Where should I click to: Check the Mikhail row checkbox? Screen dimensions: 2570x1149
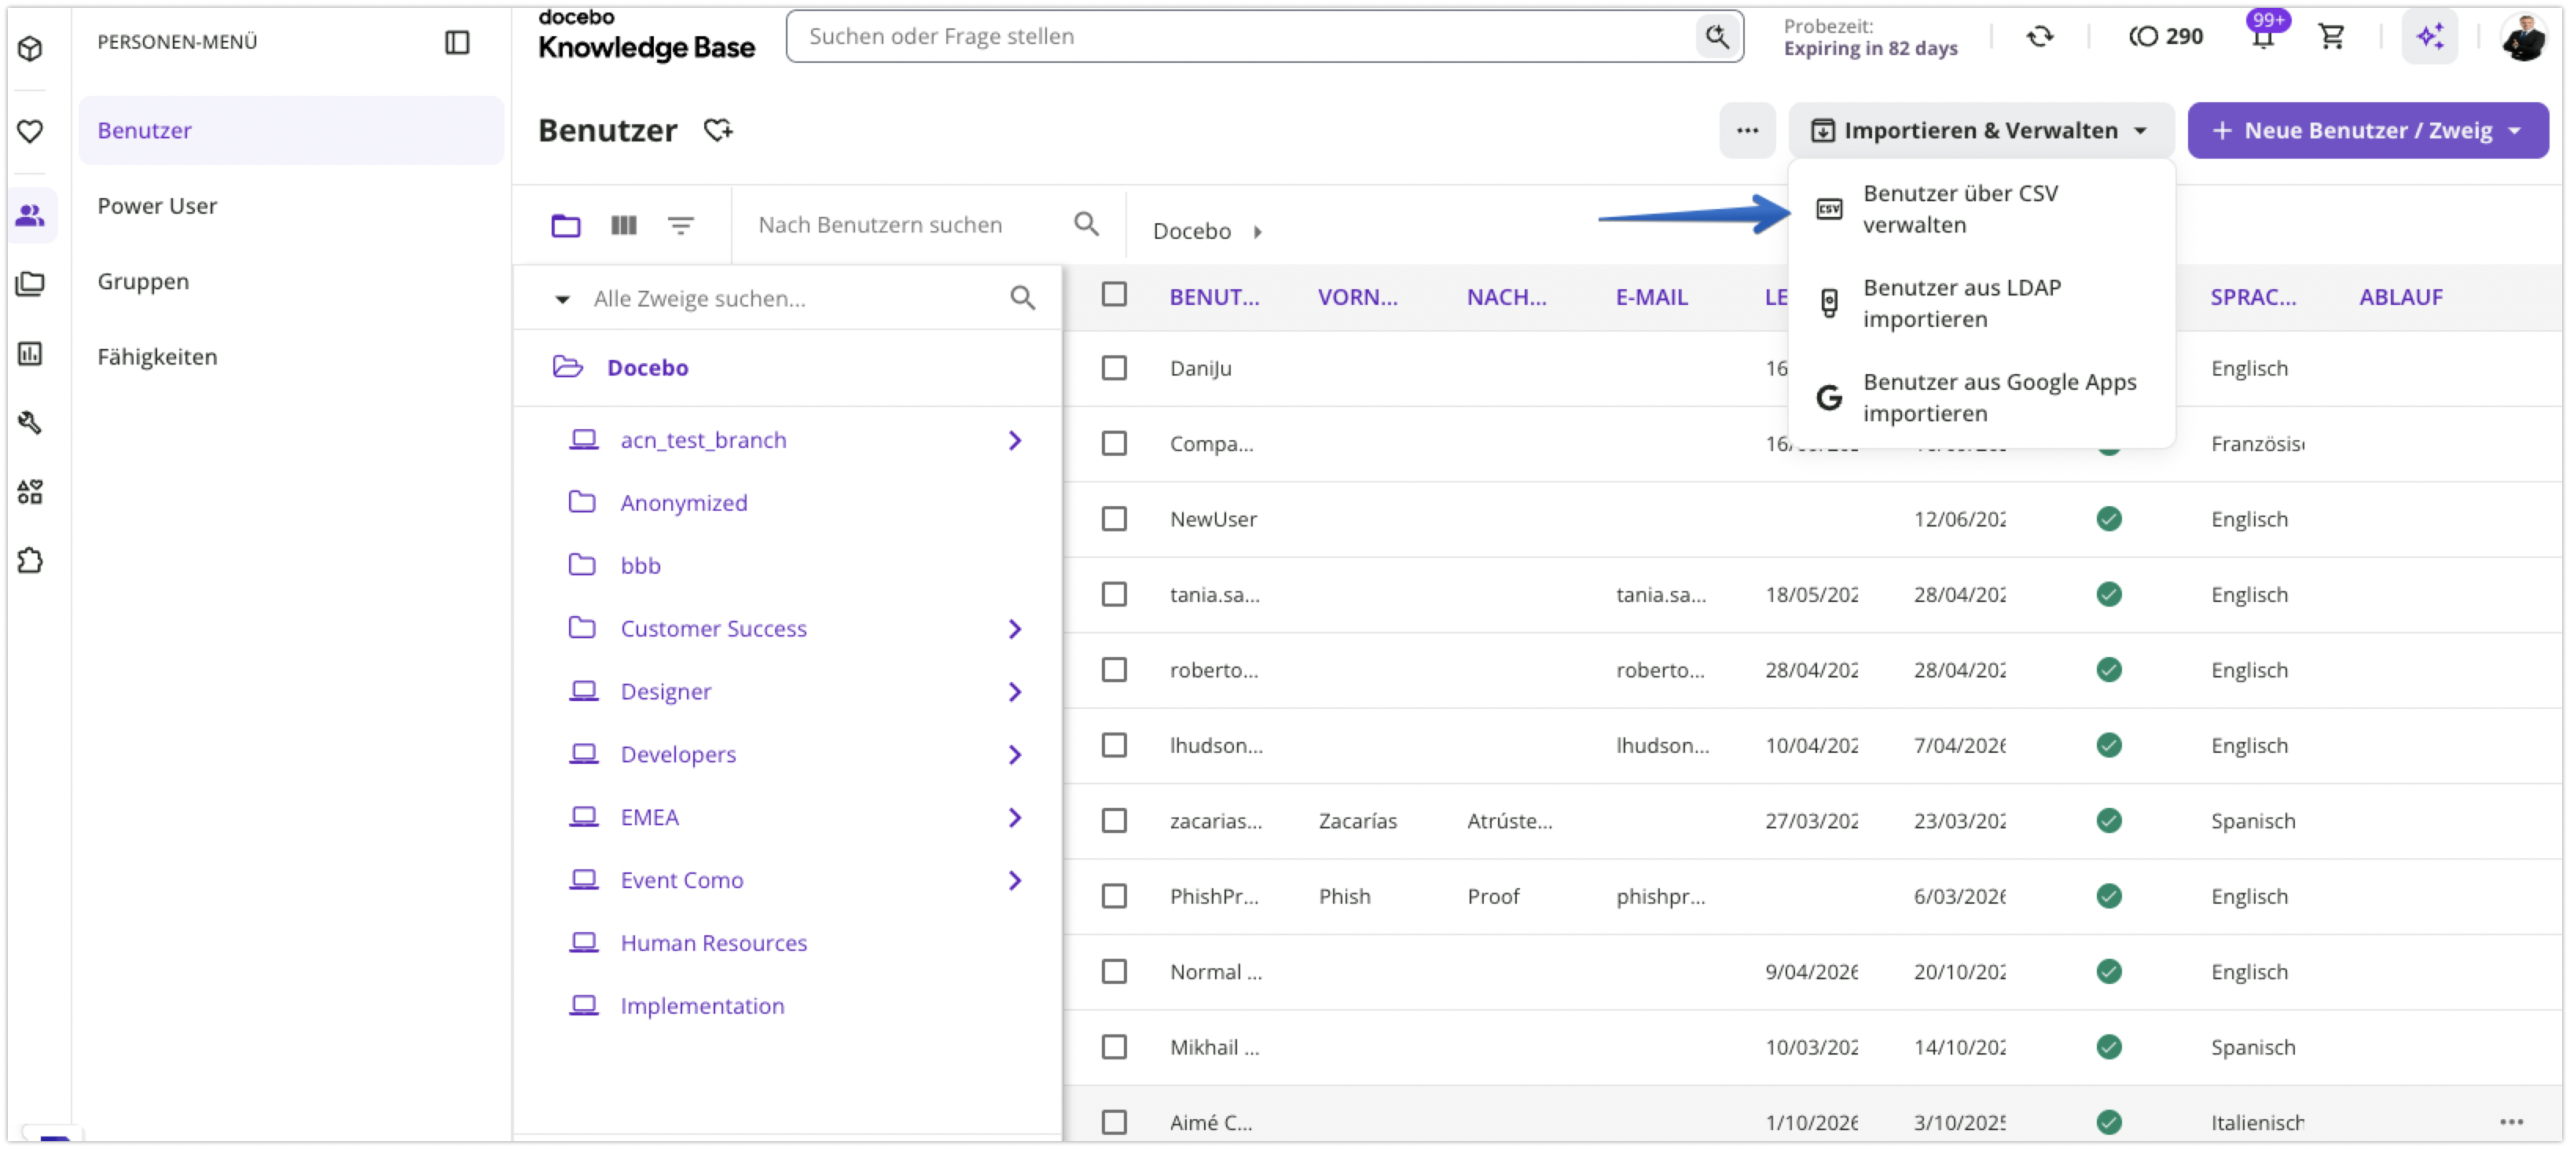(1114, 1046)
